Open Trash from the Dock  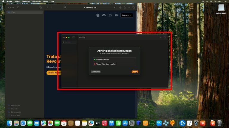[219, 123]
